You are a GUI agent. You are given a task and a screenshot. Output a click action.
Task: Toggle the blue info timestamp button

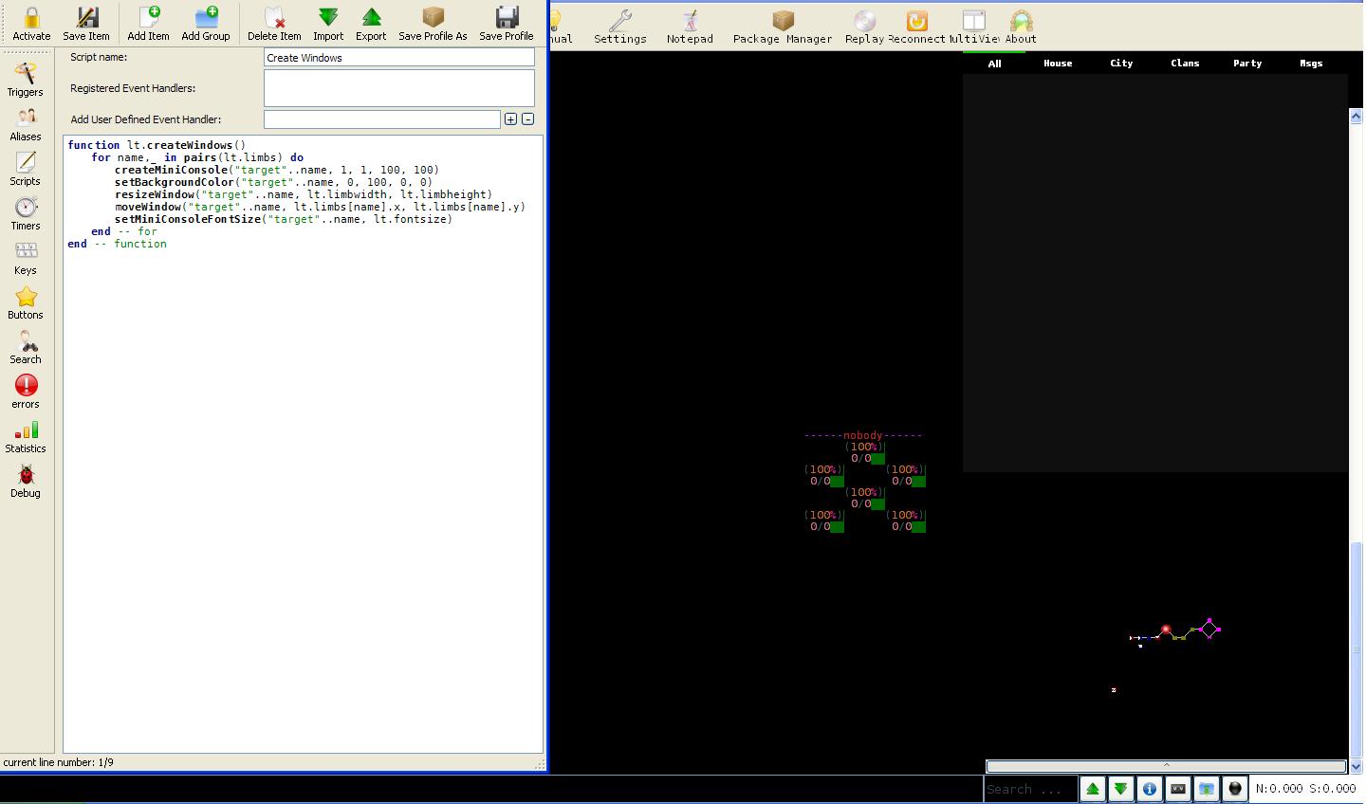coord(1150,789)
